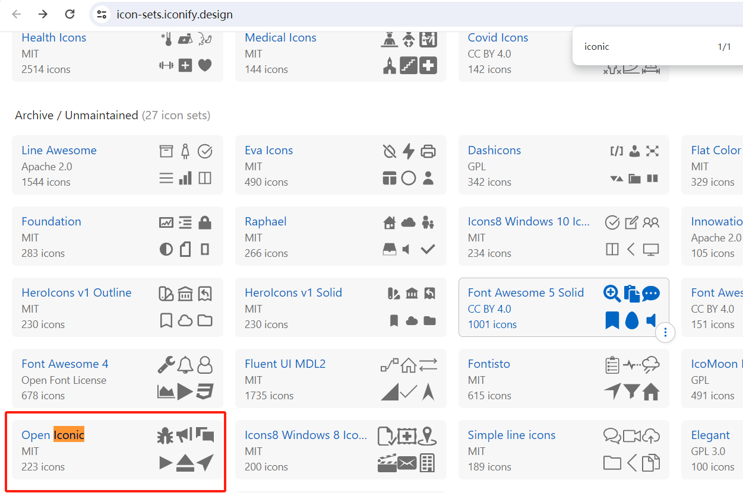Click the padlock icon in Foundation card
Image resolution: width=743 pixels, height=493 pixels.
point(205,222)
